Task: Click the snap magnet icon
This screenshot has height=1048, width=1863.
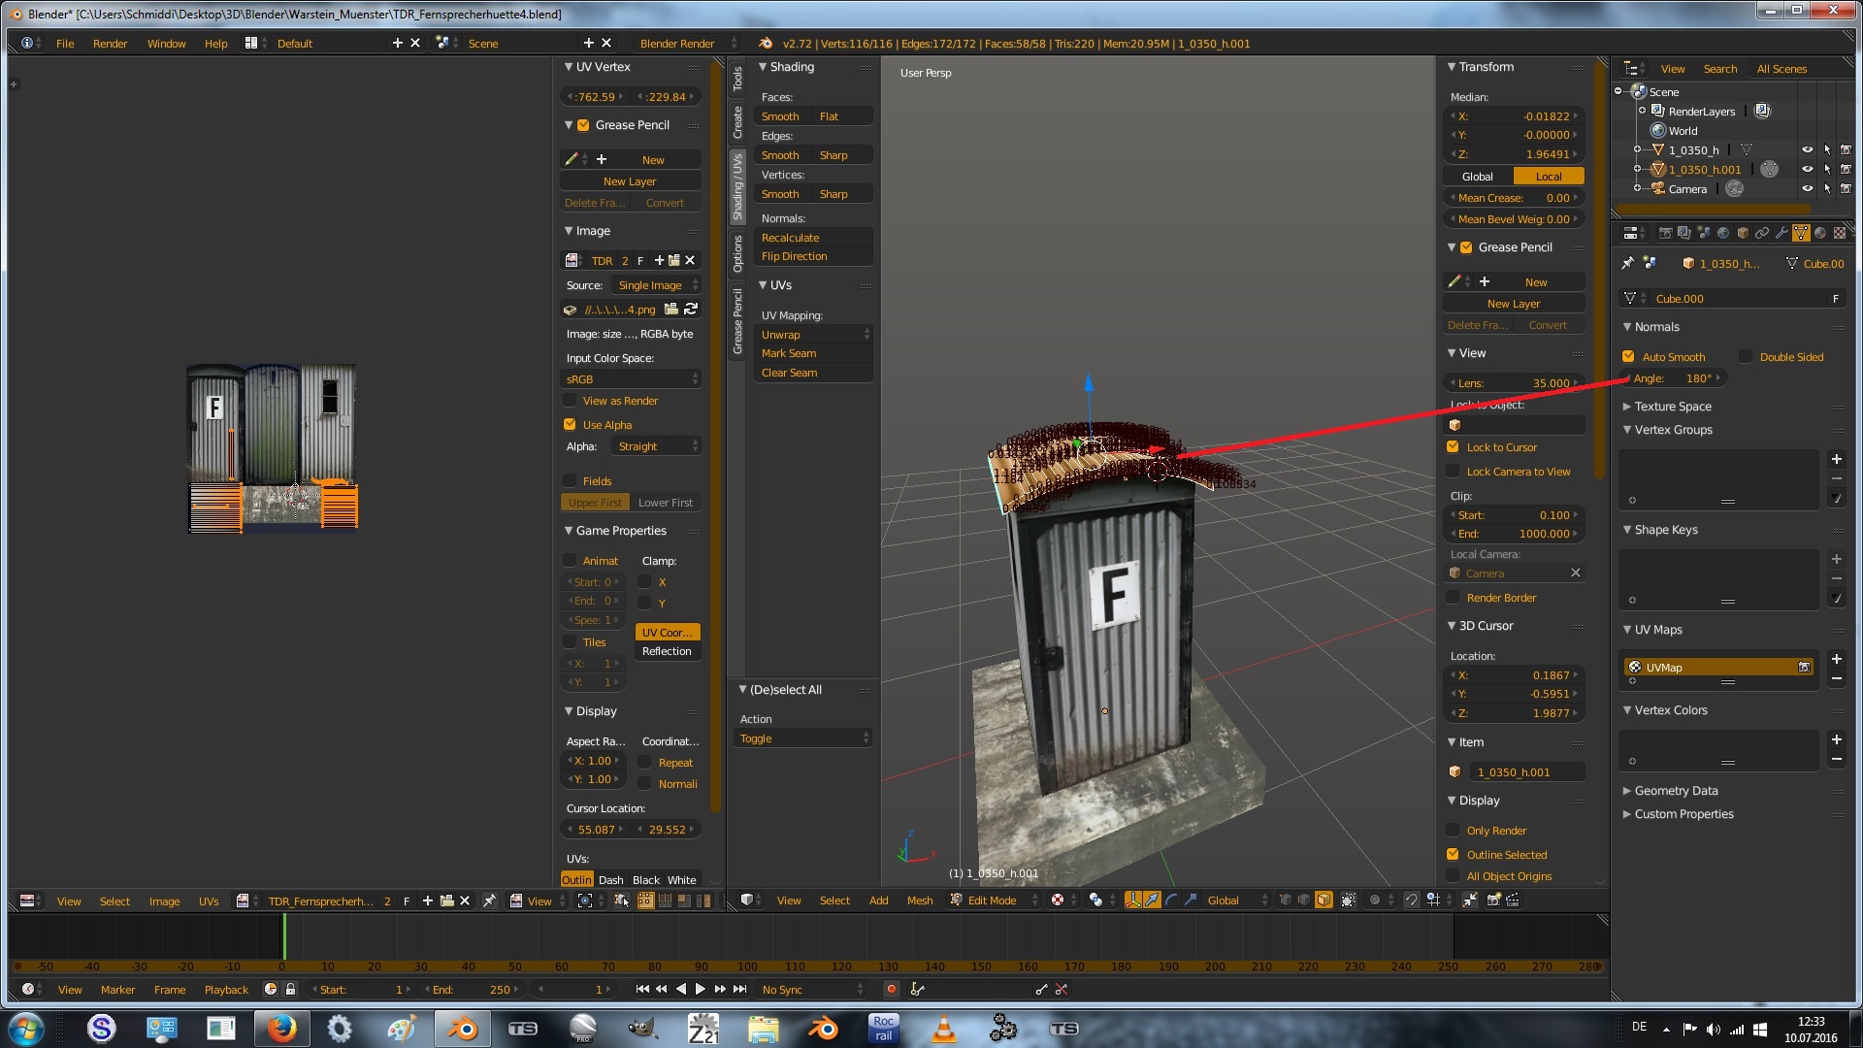Action: click(1412, 900)
